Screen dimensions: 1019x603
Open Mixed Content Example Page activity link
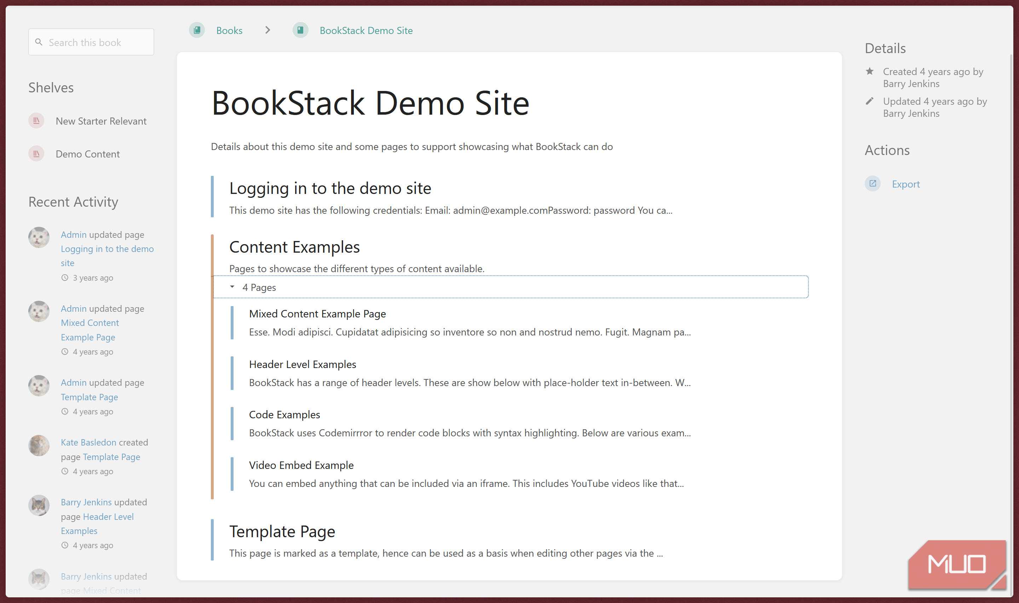90,330
